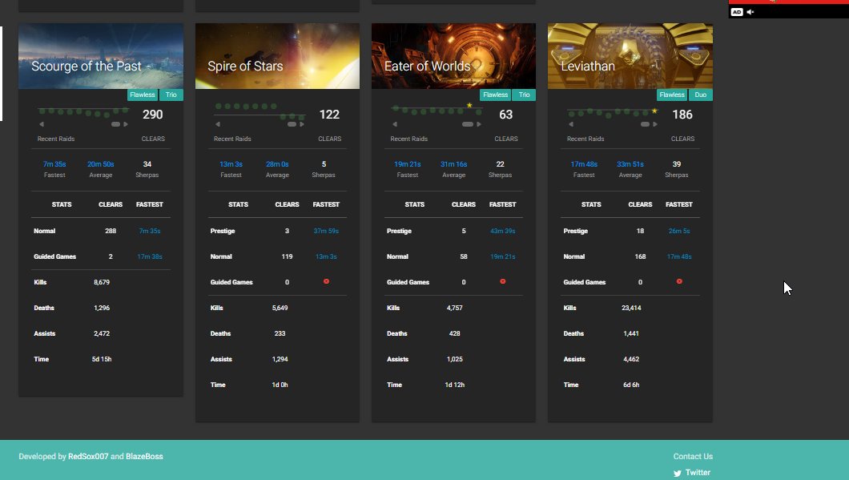
Task: Mute the ad audio speaker icon
Action: pyautogui.click(x=750, y=12)
